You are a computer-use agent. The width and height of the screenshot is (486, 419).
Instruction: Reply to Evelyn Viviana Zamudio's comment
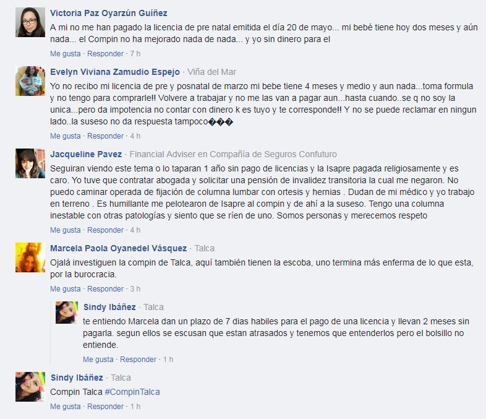pyautogui.click(x=105, y=136)
